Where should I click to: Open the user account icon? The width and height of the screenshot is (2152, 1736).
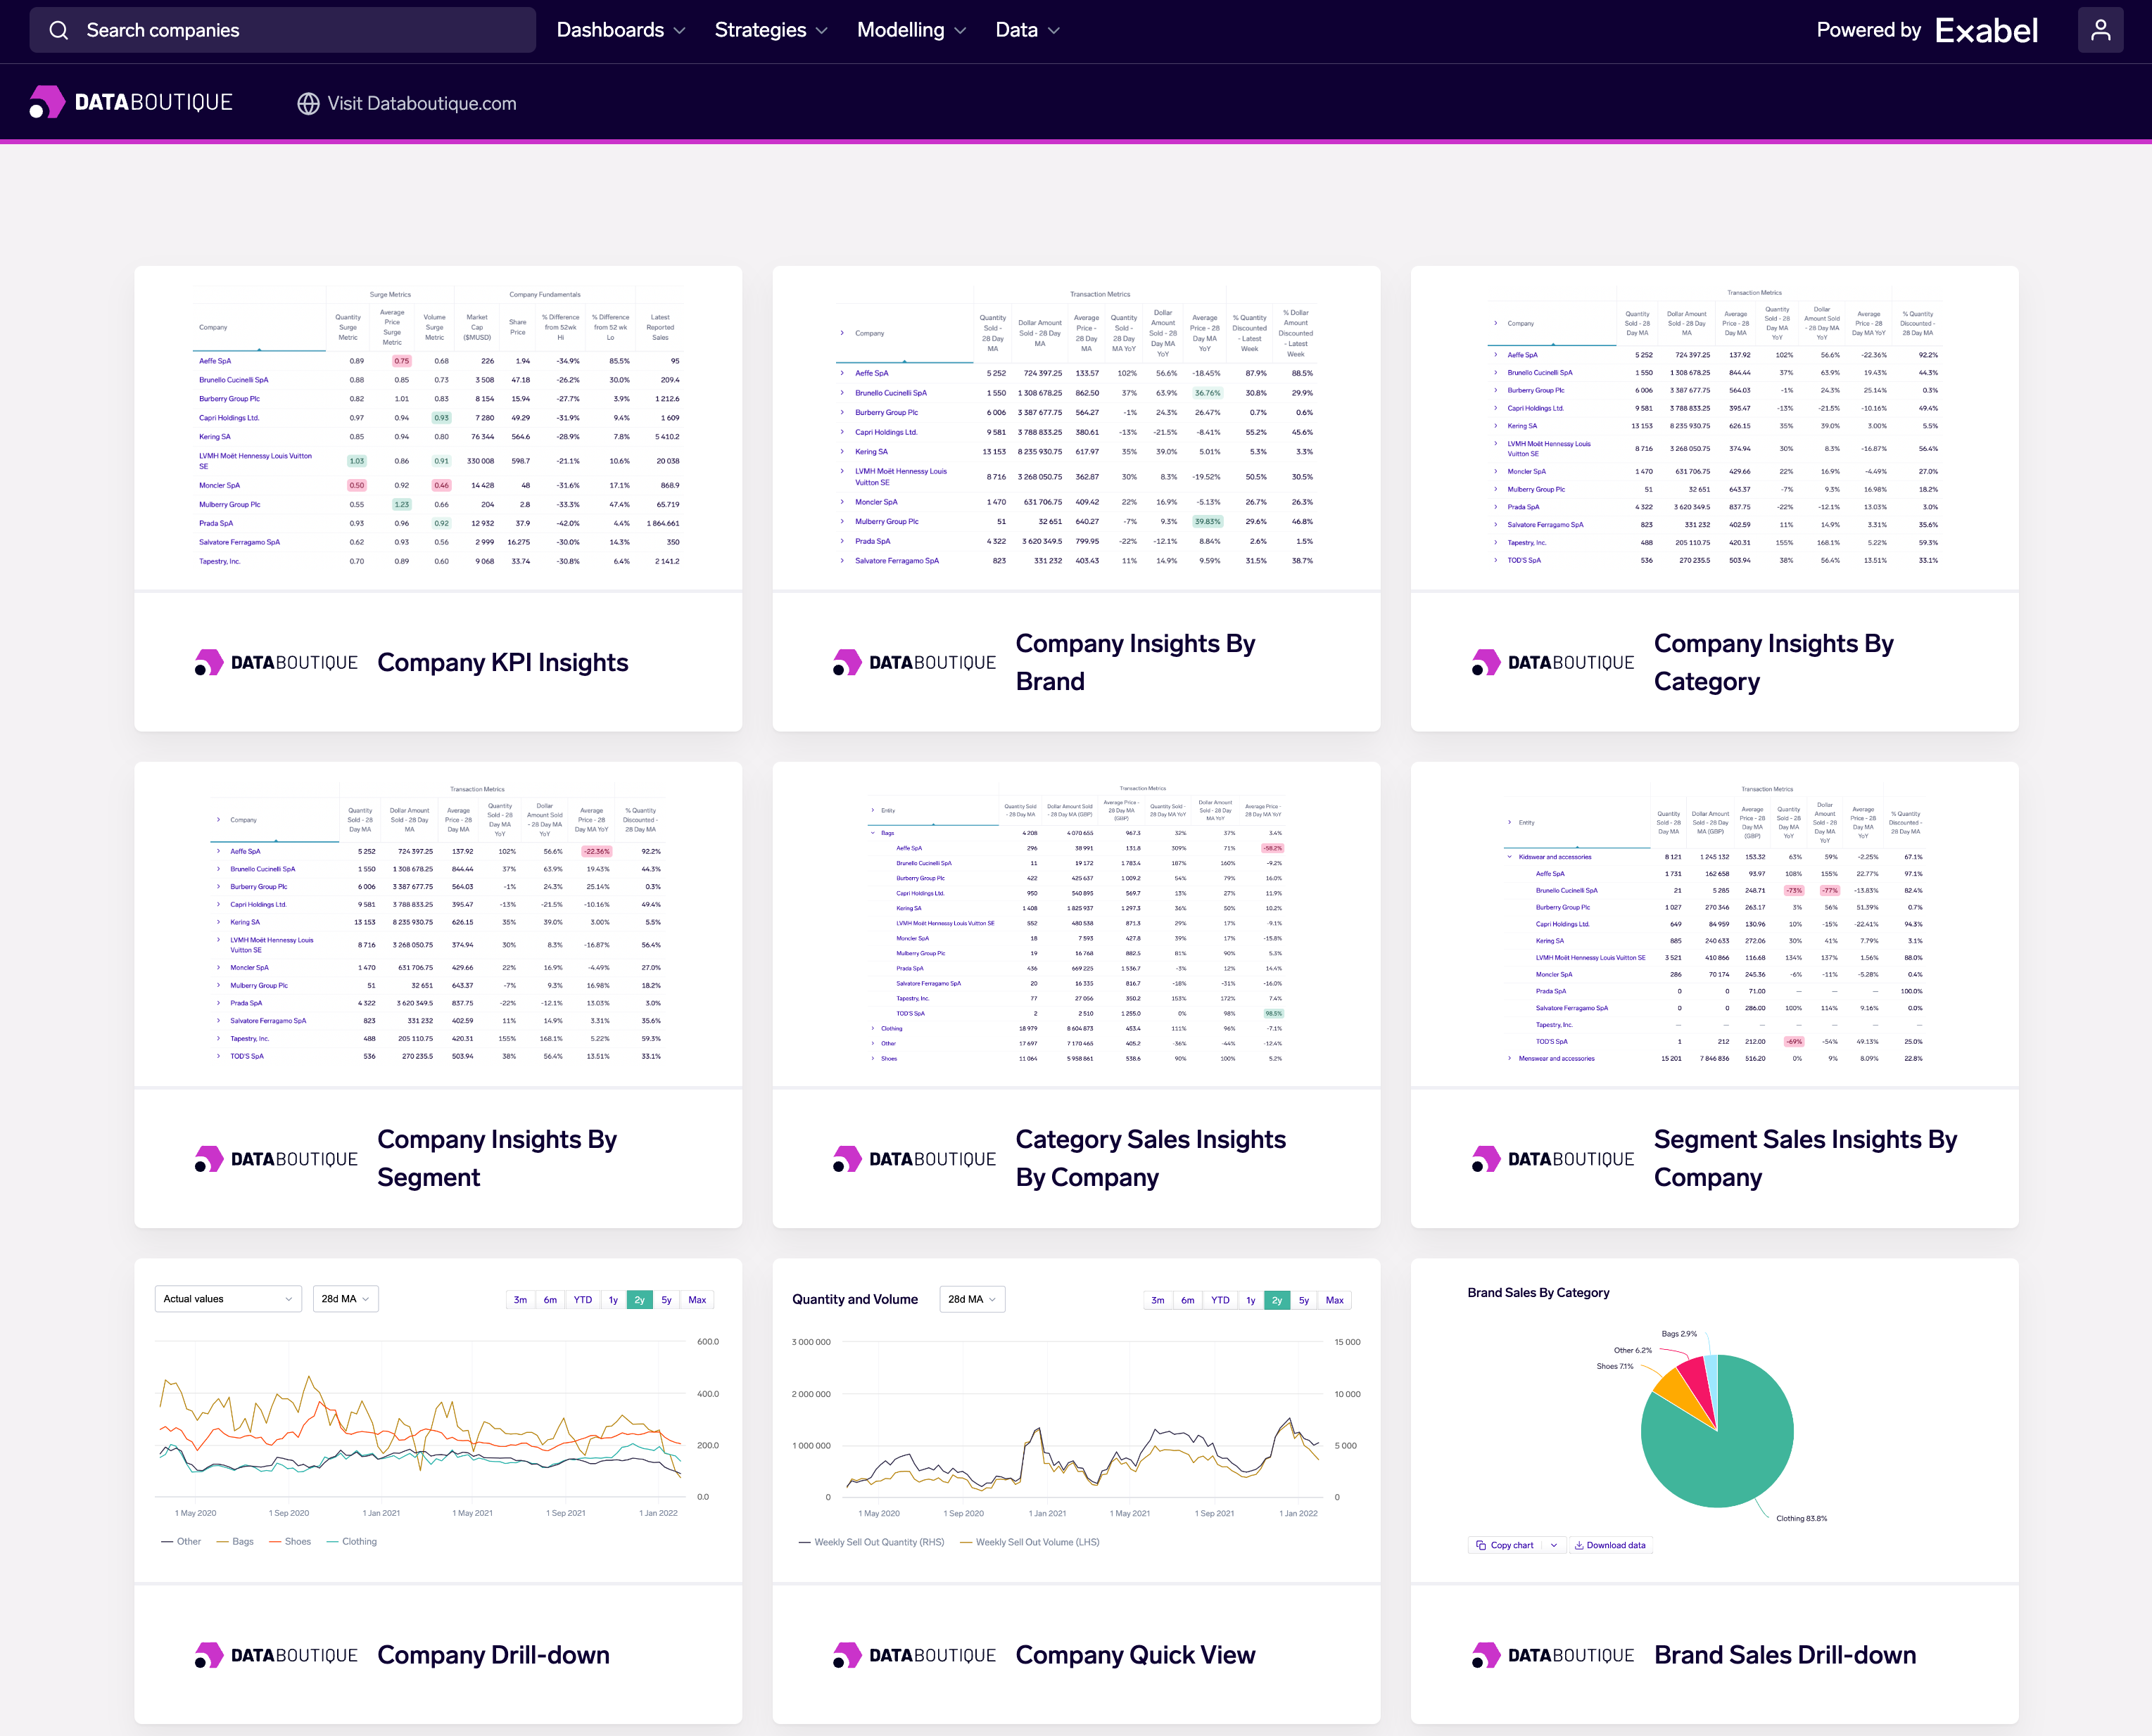(2100, 30)
